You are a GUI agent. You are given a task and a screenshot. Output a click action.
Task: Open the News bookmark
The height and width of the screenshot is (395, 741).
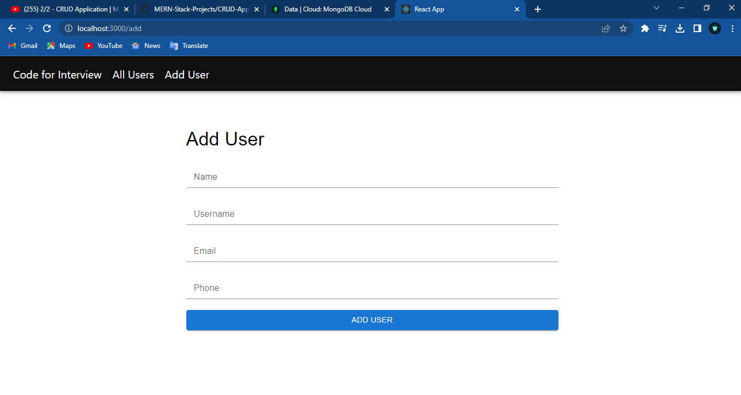click(146, 46)
